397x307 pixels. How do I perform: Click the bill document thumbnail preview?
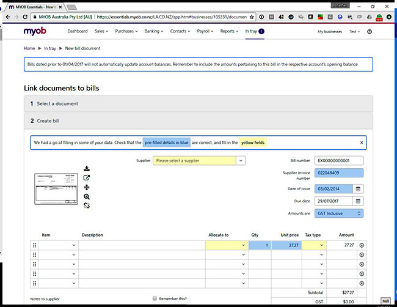(x=56, y=188)
